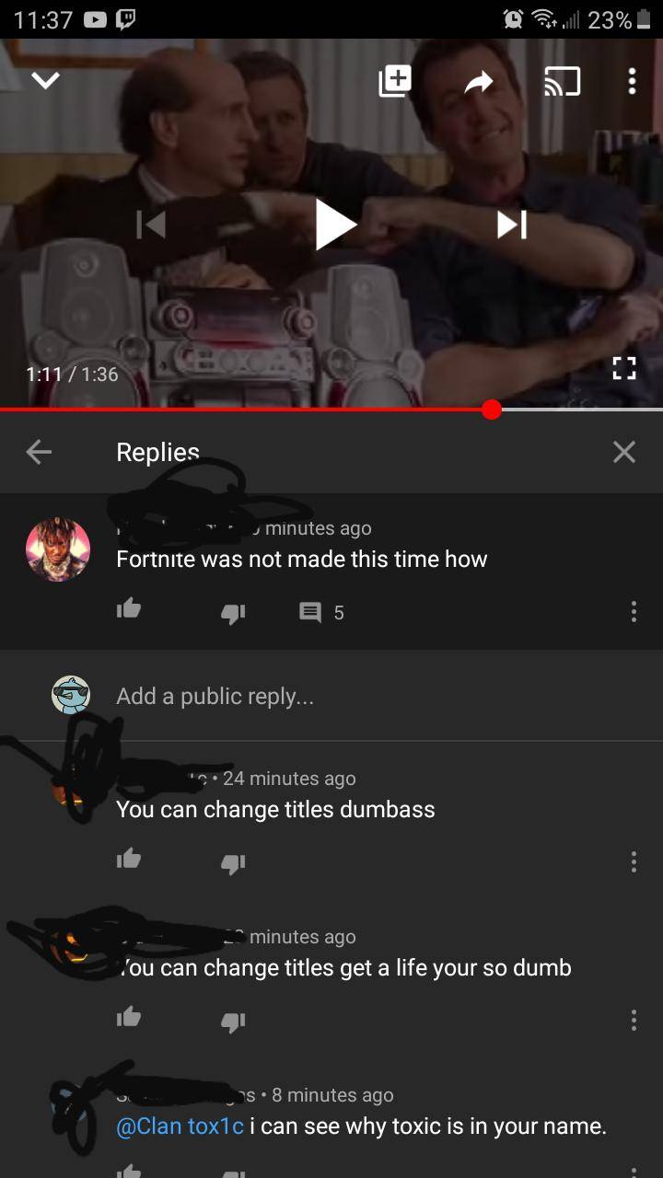Share the video using the arrow icon
The width and height of the screenshot is (663, 1178).
[x=479, y=83]
